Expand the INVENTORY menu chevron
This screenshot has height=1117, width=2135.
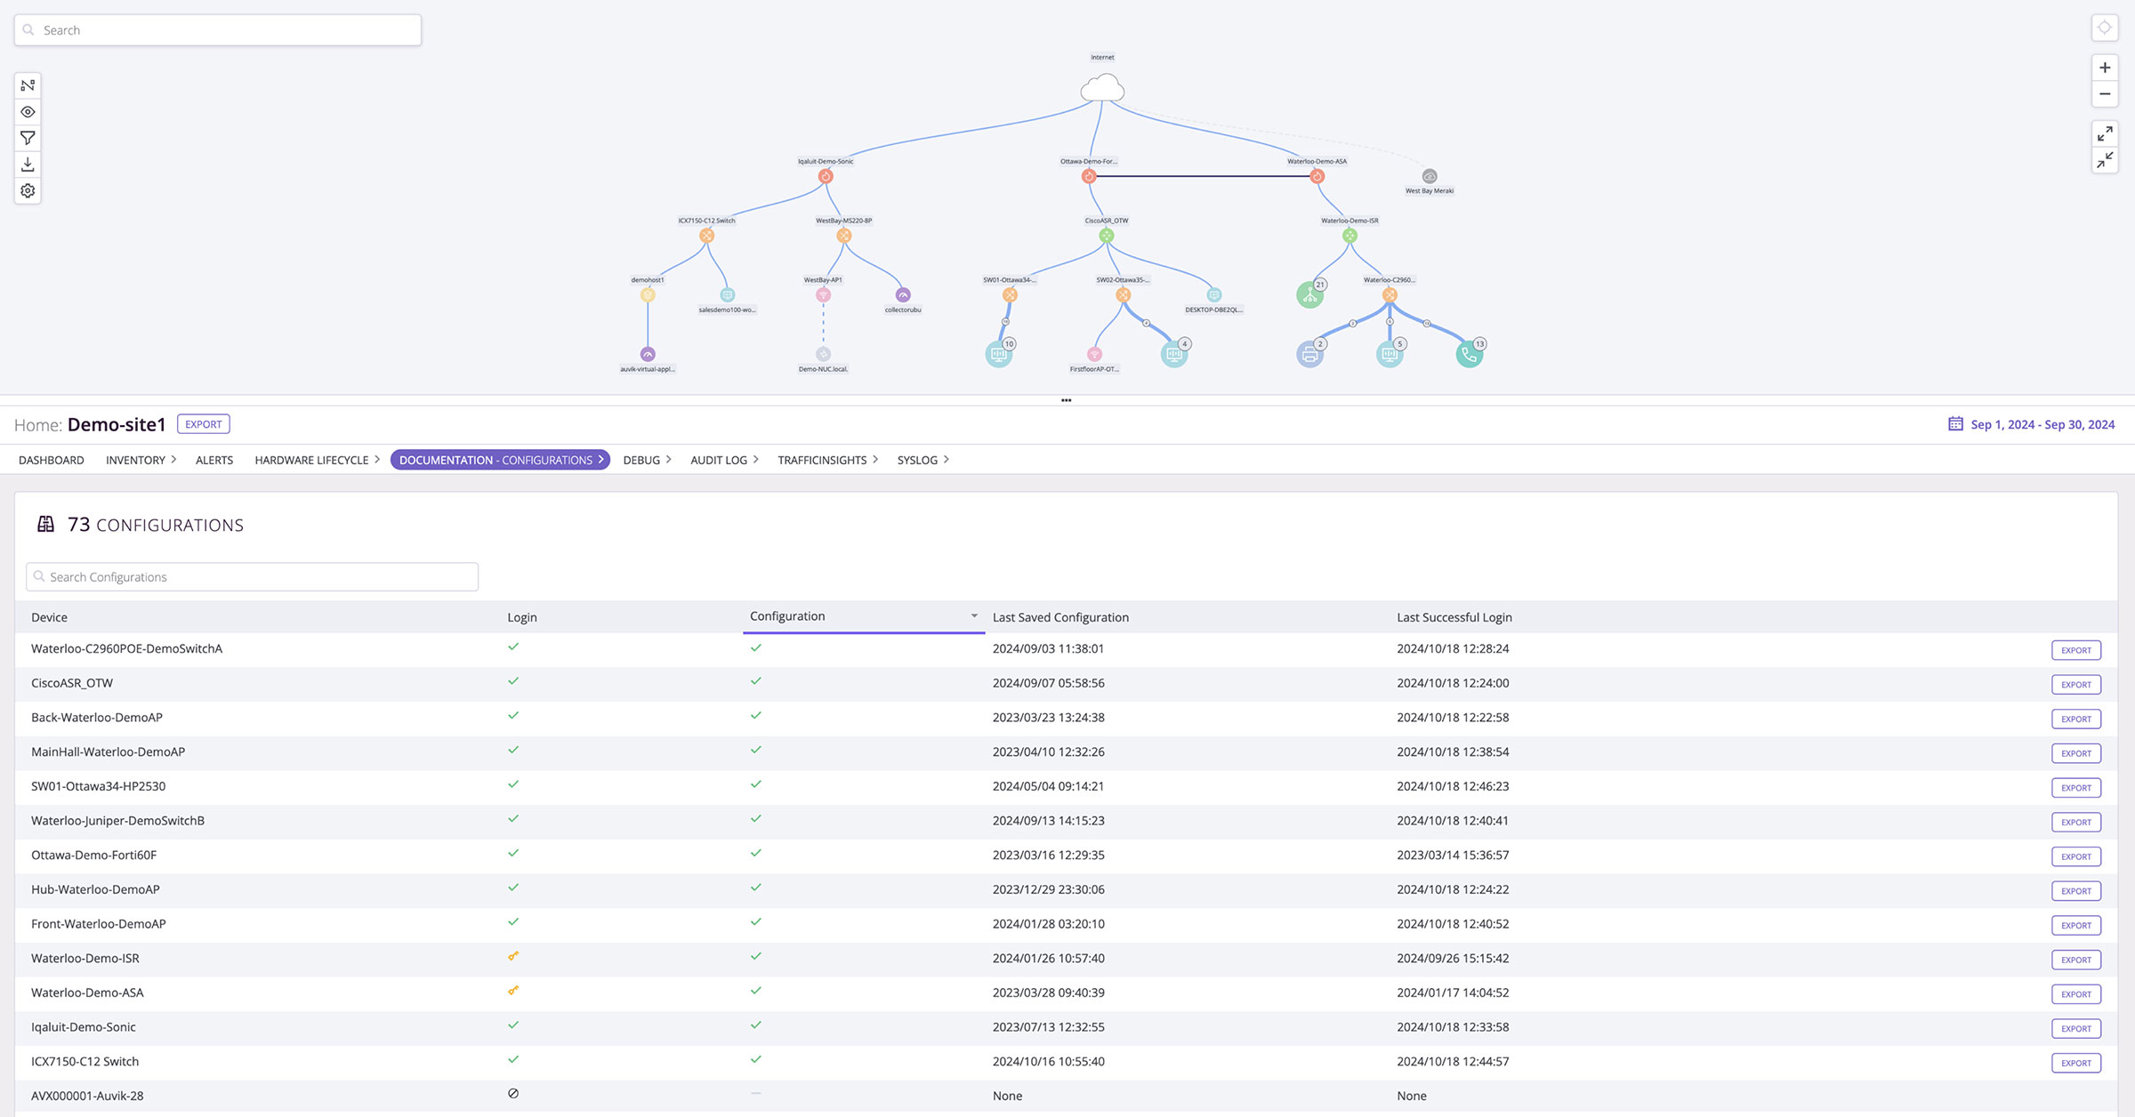pyautogui.click(x=173, y=460)
